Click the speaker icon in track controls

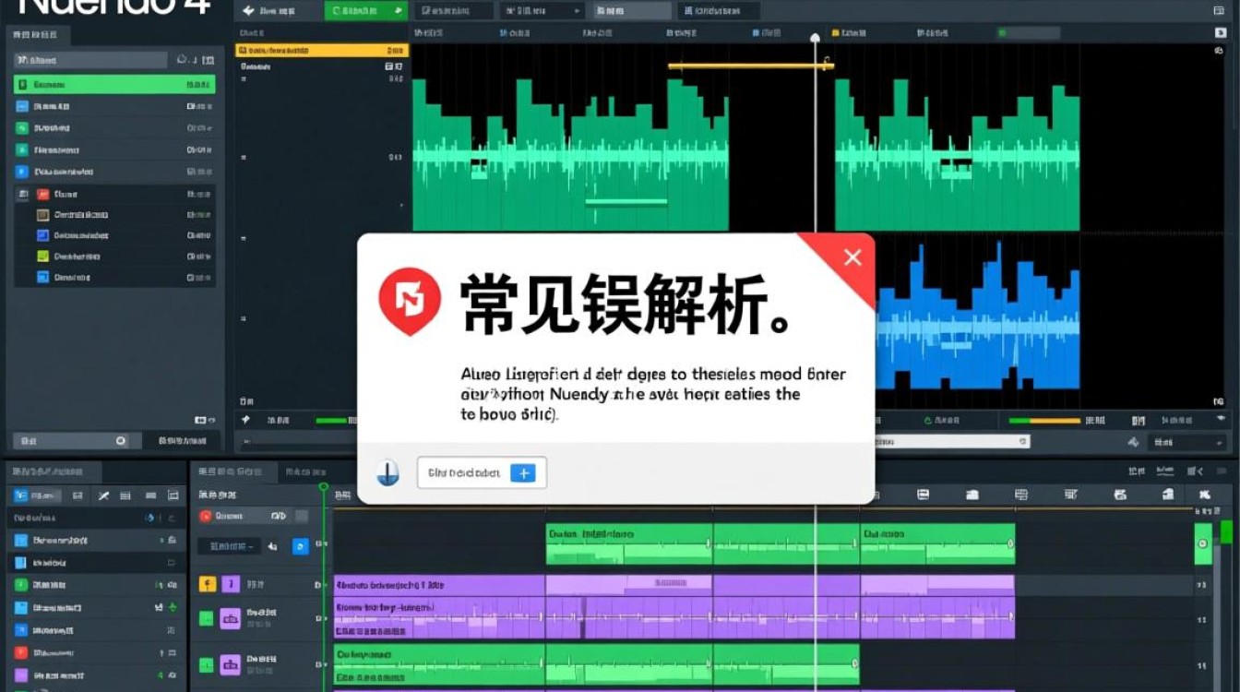pyautogui.click(x=273, y=547)
